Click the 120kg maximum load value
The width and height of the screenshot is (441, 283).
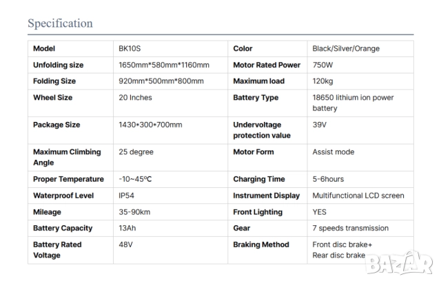pos(322,81)
